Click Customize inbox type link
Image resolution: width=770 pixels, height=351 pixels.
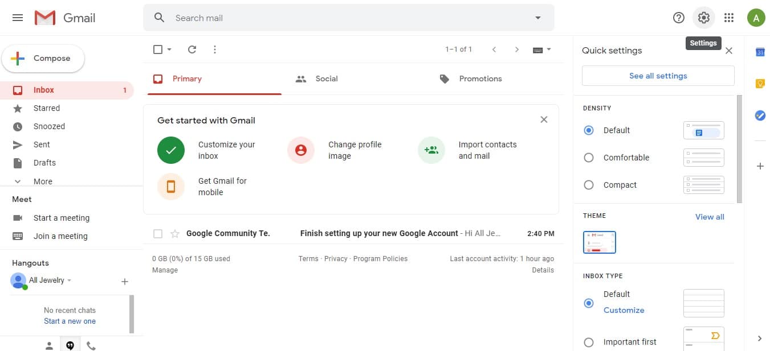pos(624,310)
